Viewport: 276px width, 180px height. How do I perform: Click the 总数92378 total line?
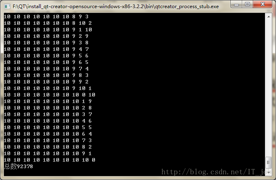click(18, 166)
